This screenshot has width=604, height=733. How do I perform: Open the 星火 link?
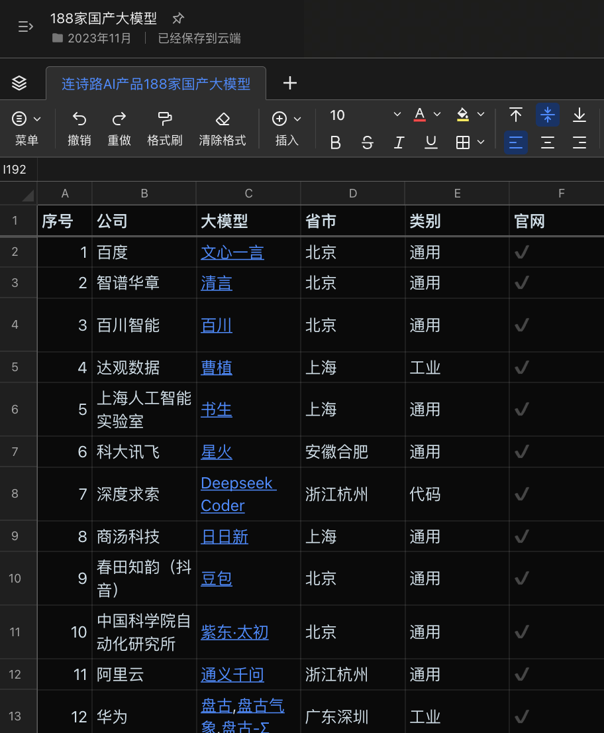click(x=217, y=452)
